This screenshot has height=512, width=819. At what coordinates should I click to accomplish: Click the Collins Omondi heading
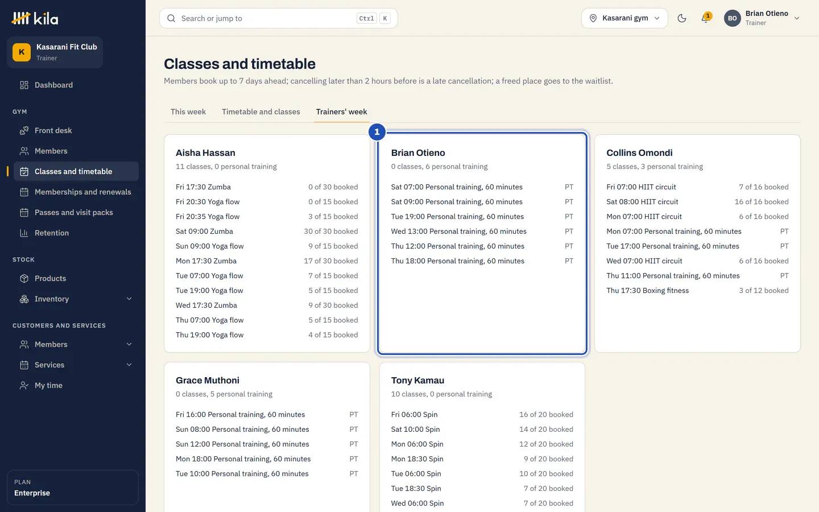[639, 152]
